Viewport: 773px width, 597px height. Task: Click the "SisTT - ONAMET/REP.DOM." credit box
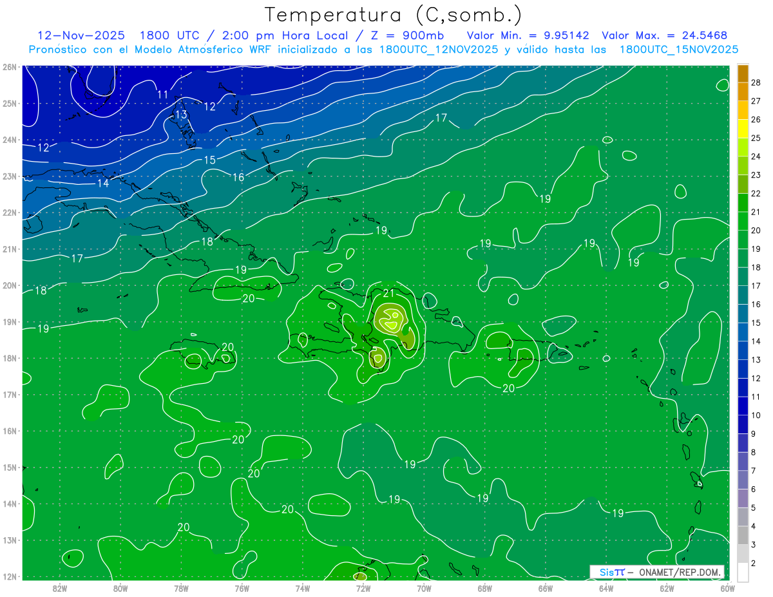(x=657, y=572)
